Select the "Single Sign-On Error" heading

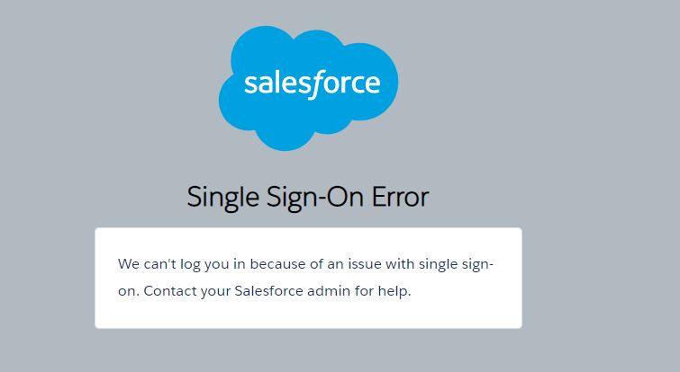(x=308, y=197)
